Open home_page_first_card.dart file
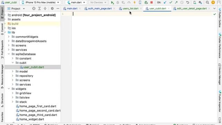The width and height of the screenshot is (222, 125). coord(38,106)
